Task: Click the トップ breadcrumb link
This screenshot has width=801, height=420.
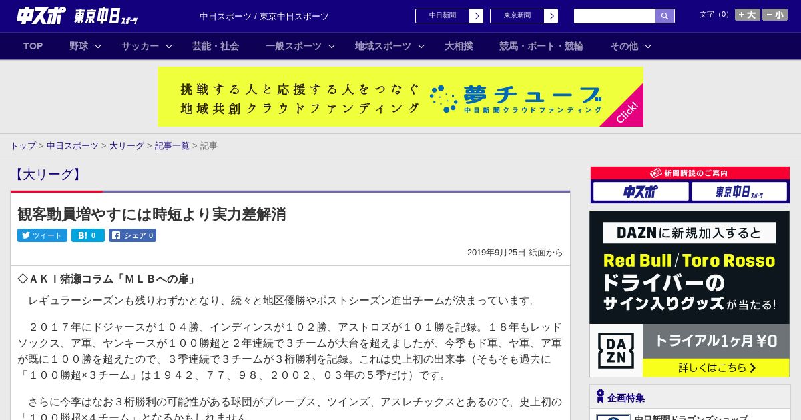Action: tap(23, 145)
